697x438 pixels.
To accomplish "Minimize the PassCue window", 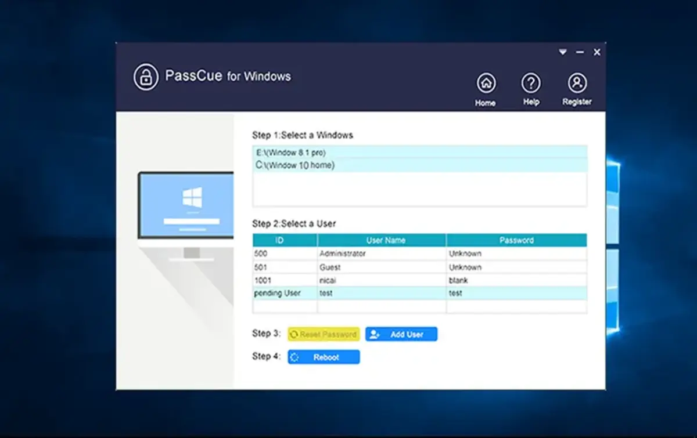I will tap(580, 52).
